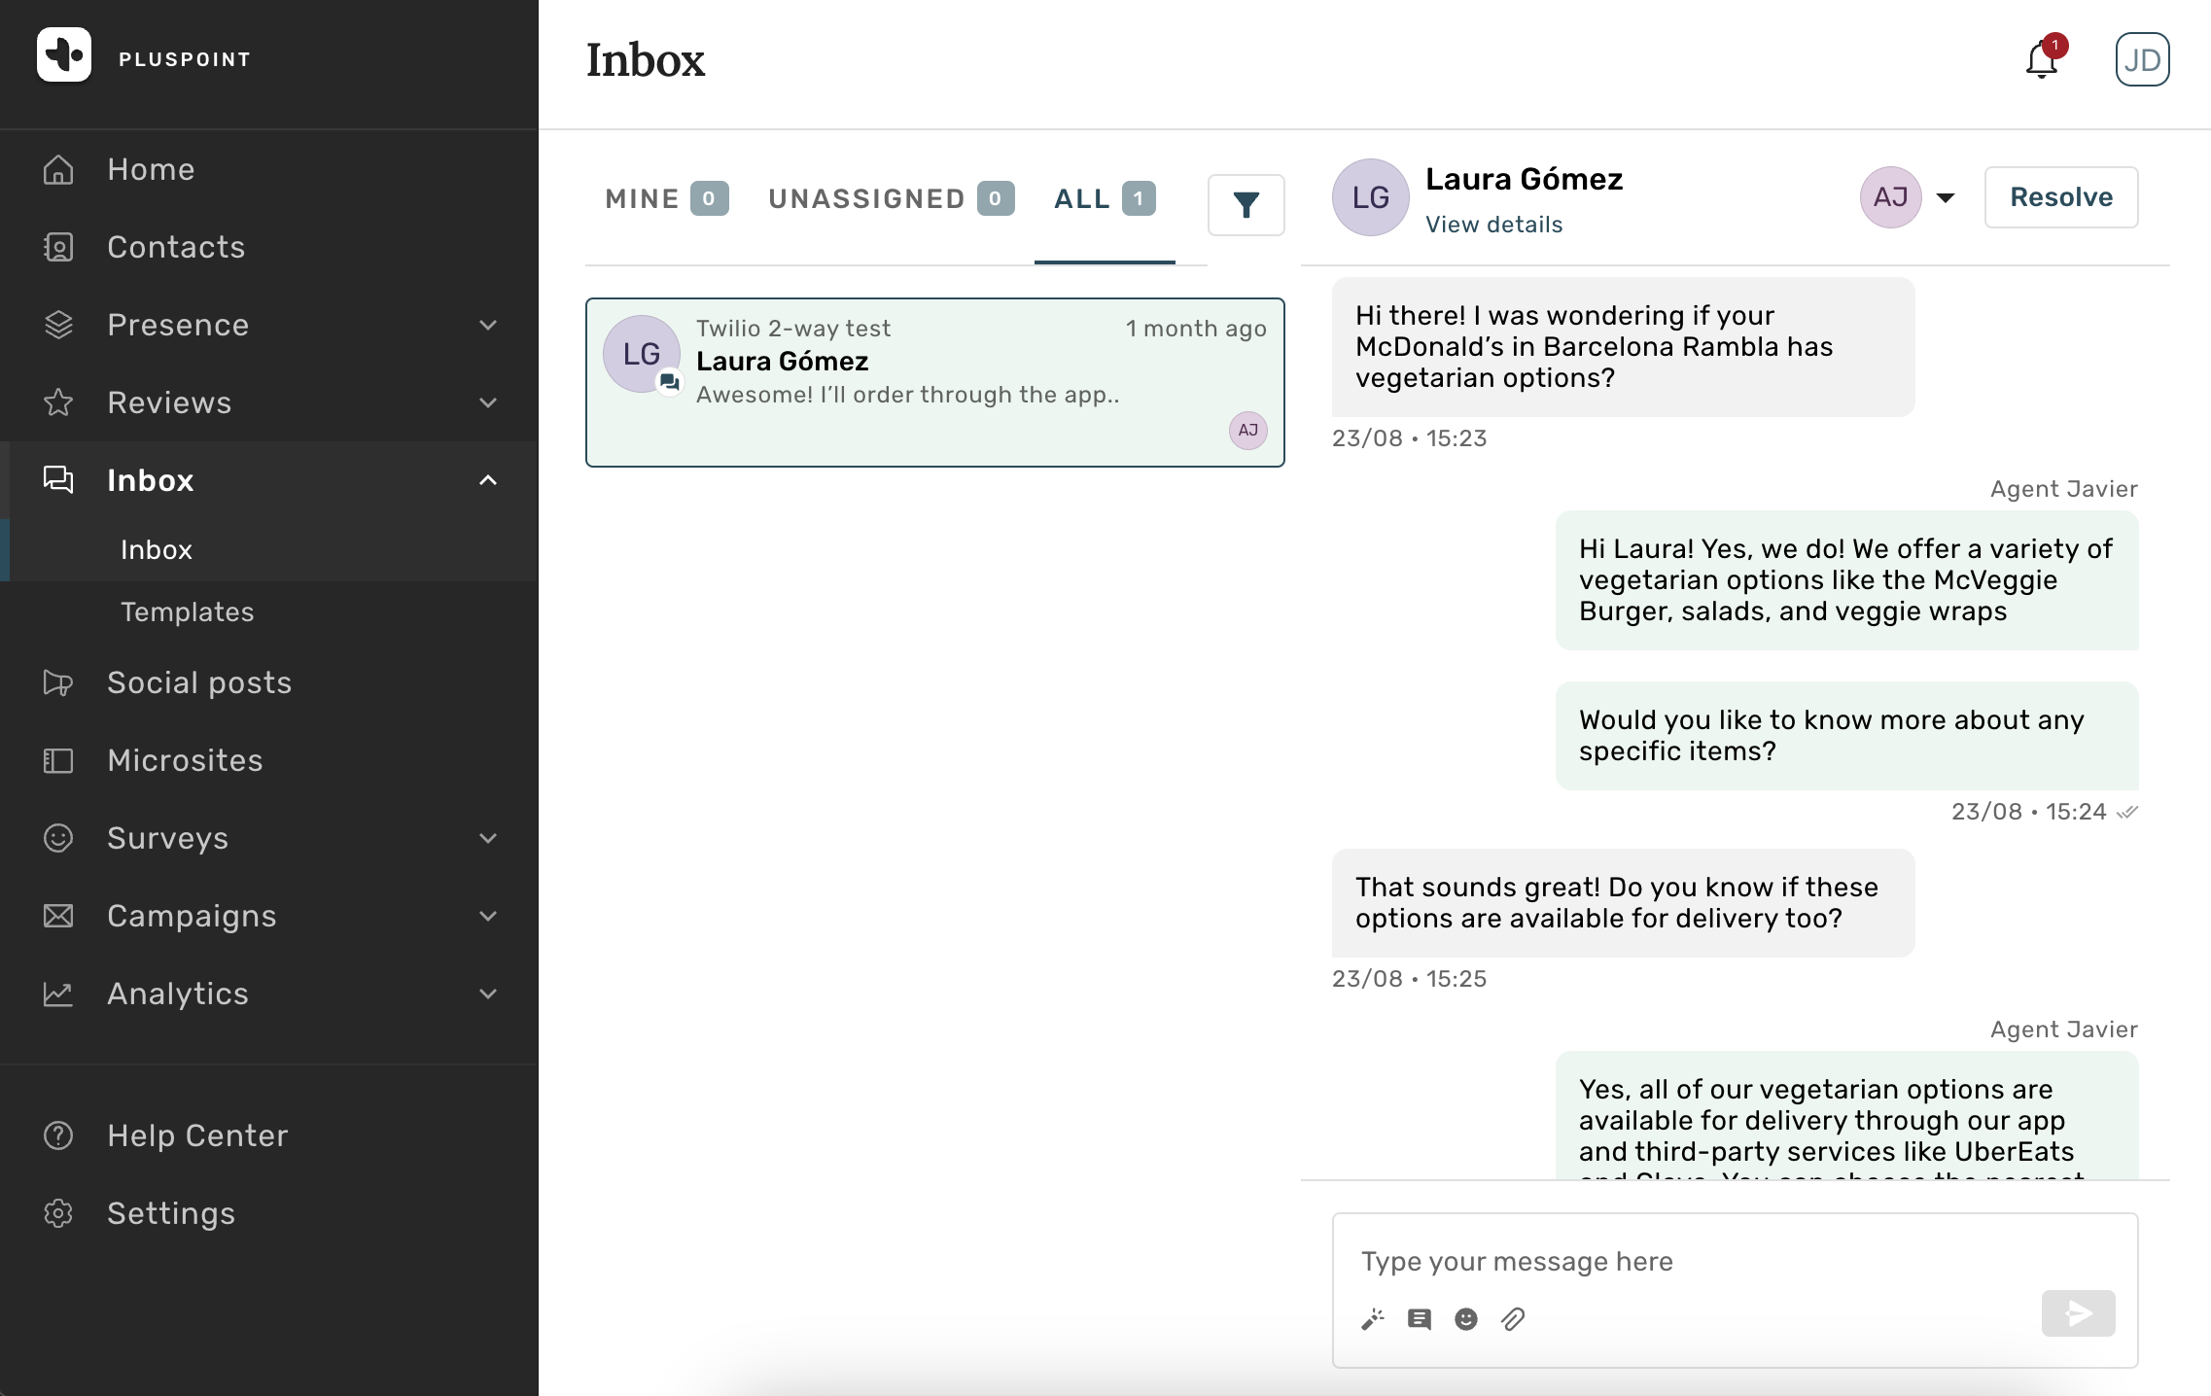2211x1396 pixels.
Task: Click the Pluspoint logo
Action: 64,56
